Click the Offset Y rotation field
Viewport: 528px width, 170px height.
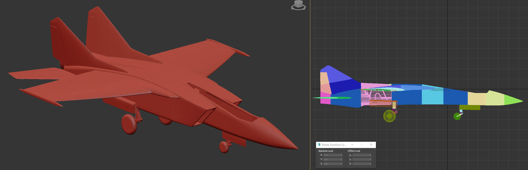pos(361,160)
